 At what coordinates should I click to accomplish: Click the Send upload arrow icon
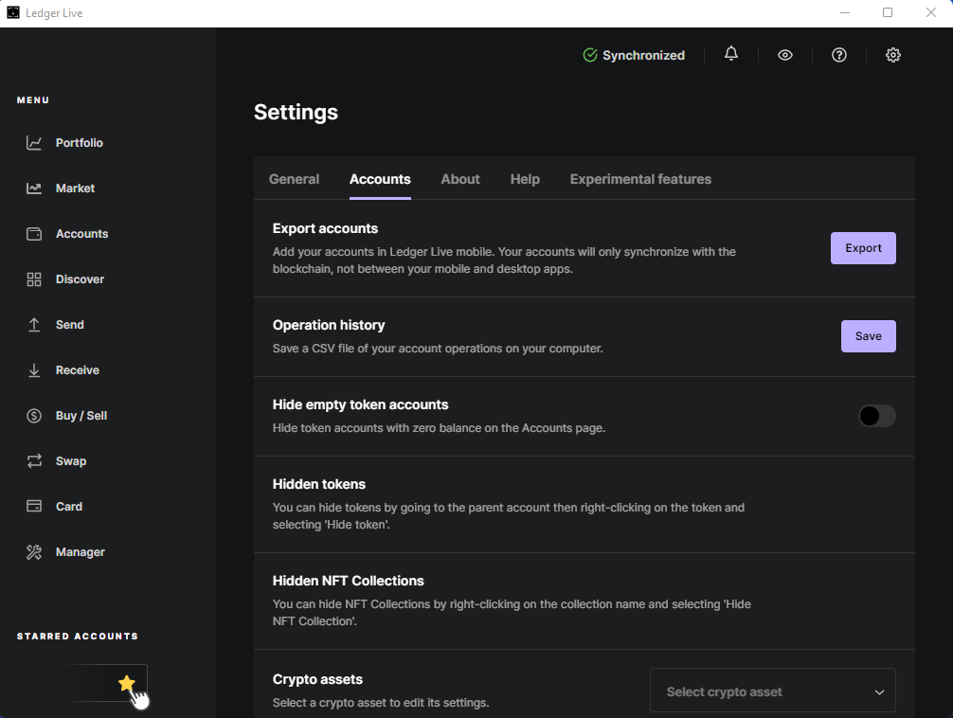(34, 325)
